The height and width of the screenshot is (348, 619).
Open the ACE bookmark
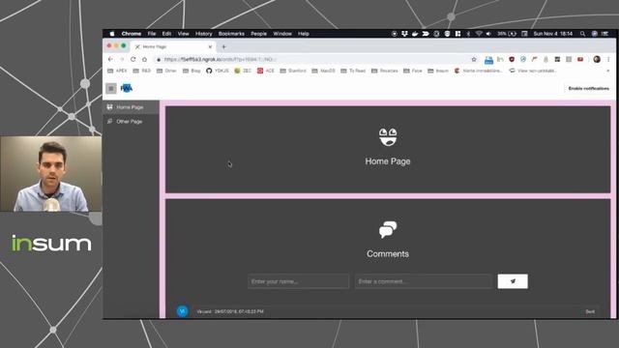coord(266,71)
